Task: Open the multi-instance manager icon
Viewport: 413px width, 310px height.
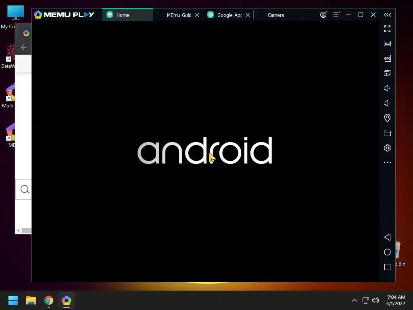Action: [387, 73]
